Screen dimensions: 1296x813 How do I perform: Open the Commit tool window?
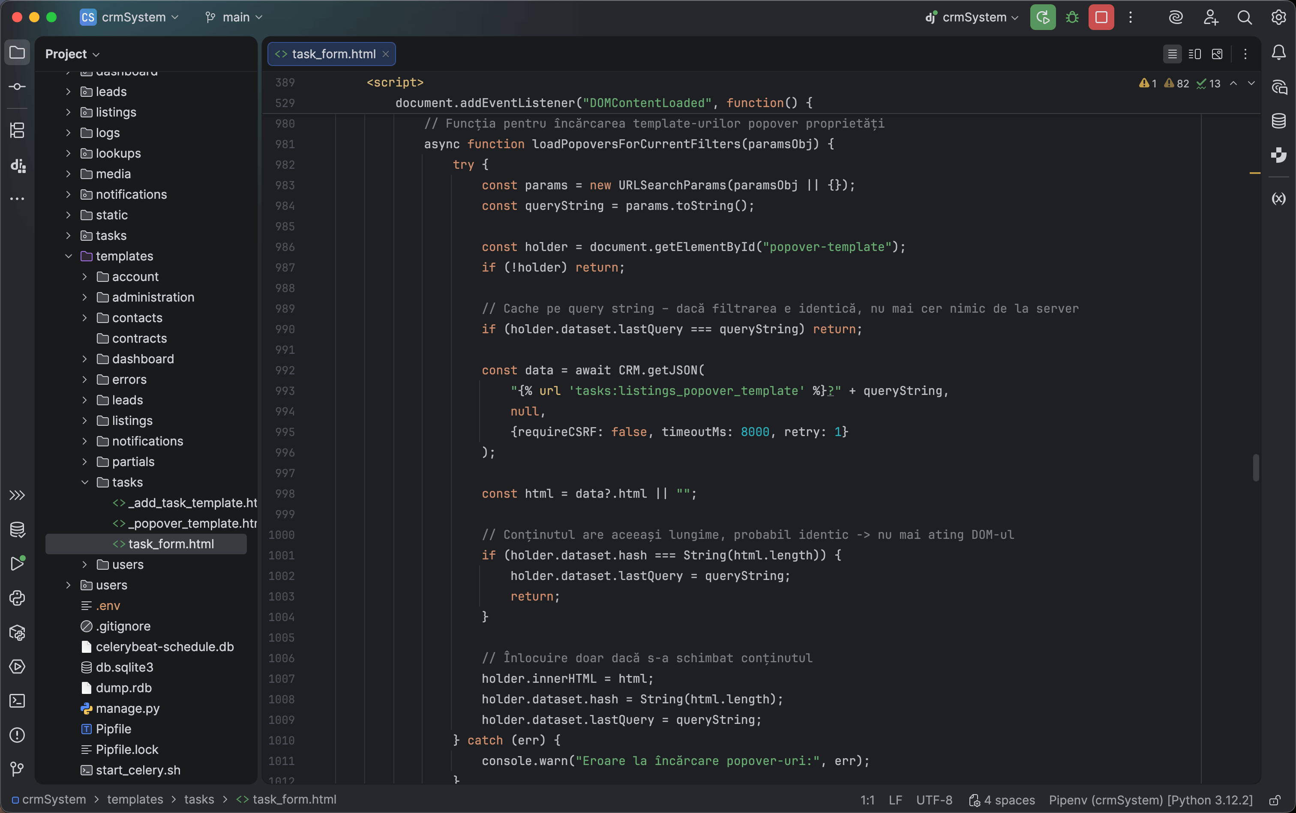[17, 86]
